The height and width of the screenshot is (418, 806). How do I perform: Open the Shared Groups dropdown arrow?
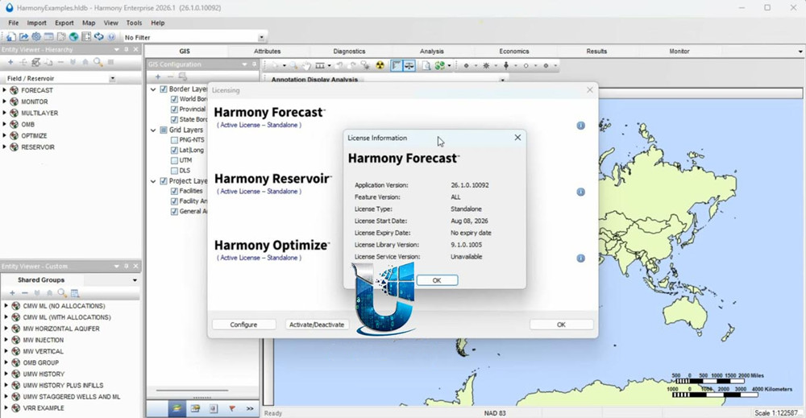coord(135,280)
